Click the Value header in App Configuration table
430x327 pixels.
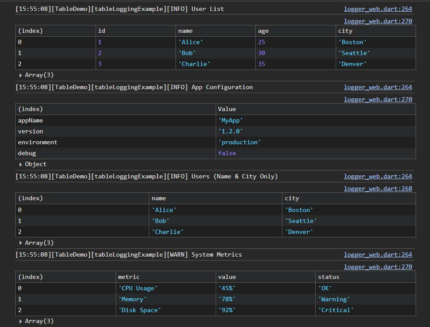pos(315,109)
